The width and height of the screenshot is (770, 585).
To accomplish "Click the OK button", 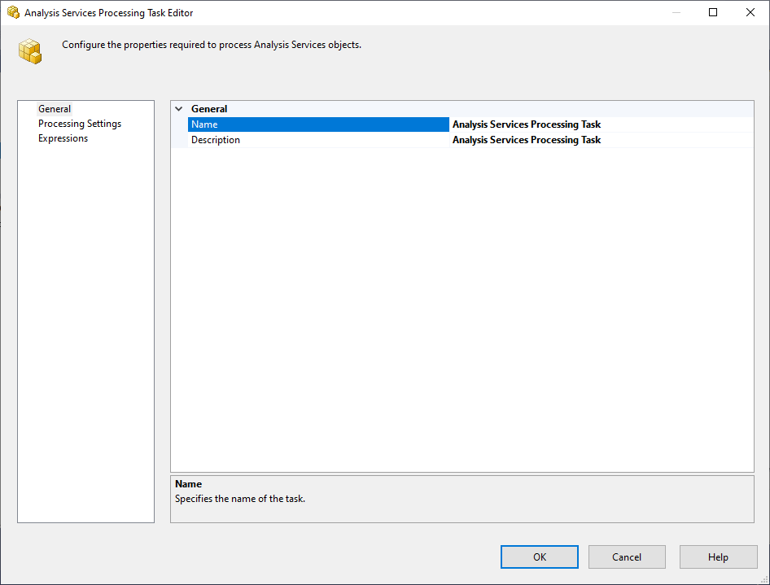I will coord(539,557).
